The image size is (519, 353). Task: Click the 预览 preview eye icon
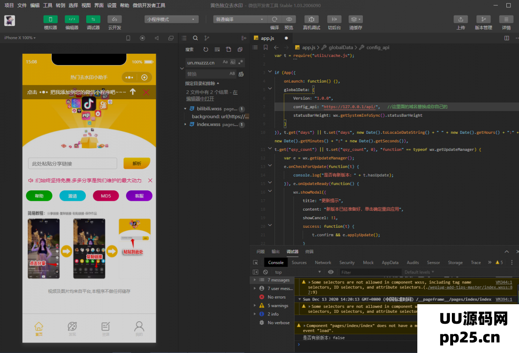point(289,19)
